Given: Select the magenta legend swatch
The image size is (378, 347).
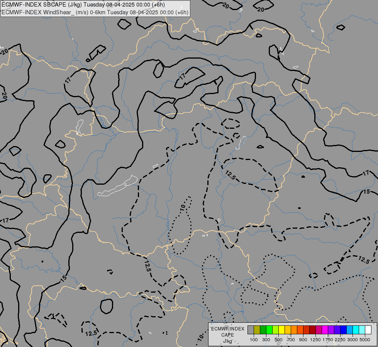Looking at the screenshot, I should click(x=325, y=330).
